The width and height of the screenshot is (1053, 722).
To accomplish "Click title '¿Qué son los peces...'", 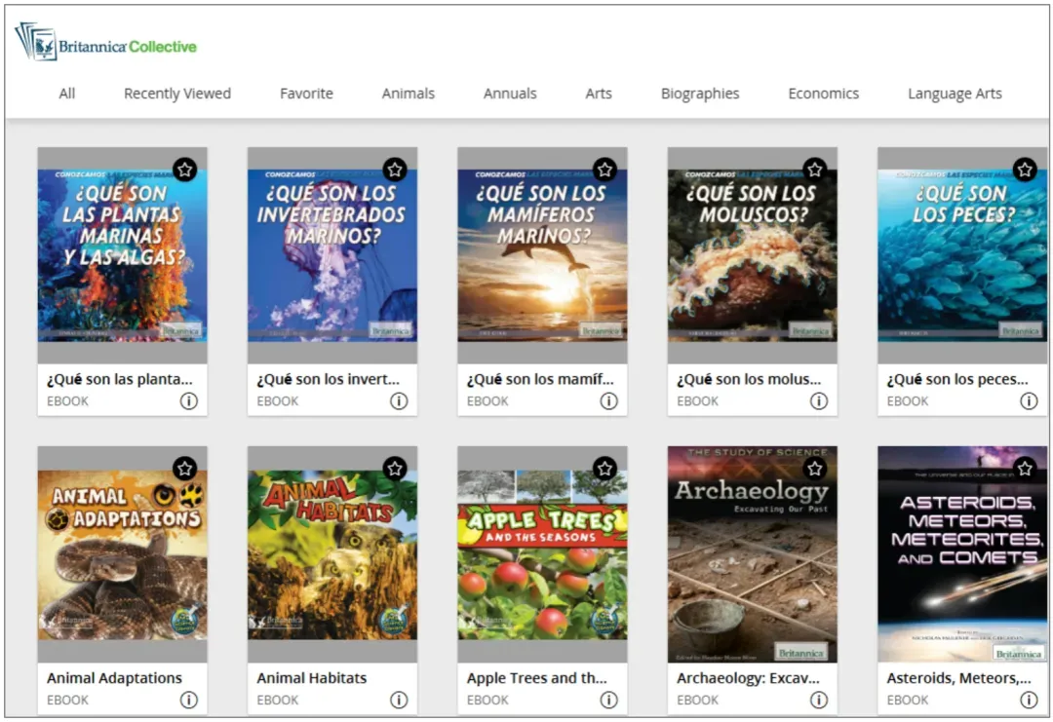I will (x=957, y=379).
